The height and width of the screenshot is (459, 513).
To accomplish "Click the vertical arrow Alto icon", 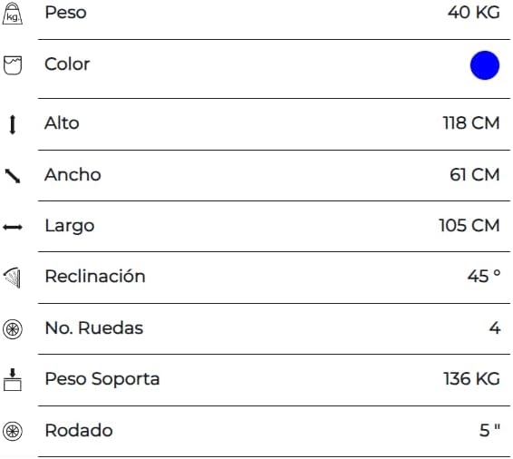I will point(13,125).
